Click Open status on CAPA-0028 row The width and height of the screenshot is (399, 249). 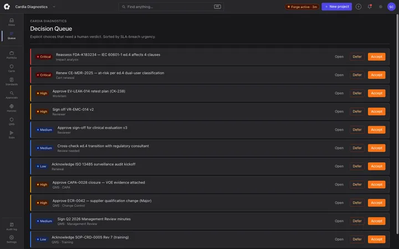[x=339, y=184]
